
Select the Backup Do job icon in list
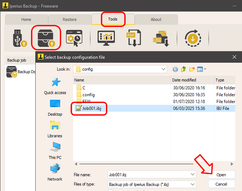(x=12, y=72)
